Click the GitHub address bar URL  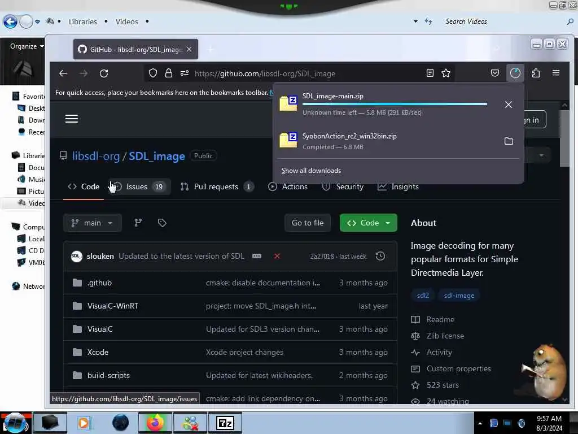tap(265, 73)
